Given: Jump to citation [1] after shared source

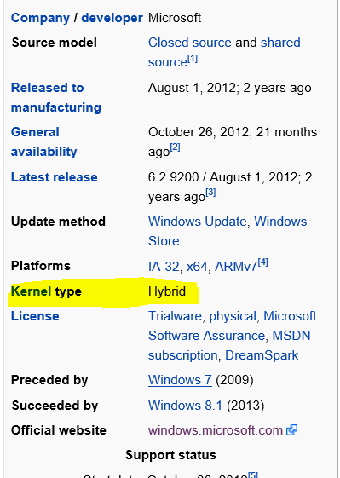Looking at the screenshot, I should click(x=193, y=59).
